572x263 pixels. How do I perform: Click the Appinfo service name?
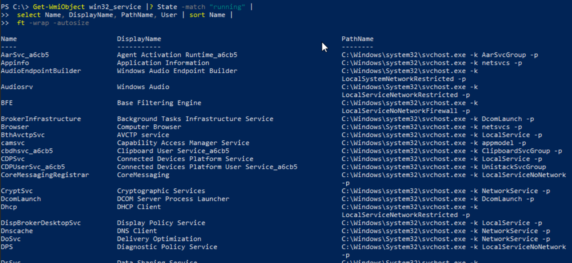pyautogui.click(x=15, y=63)
